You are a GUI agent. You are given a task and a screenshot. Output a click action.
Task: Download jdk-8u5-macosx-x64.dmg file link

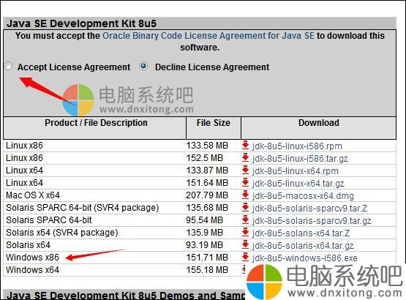pyautogui.click(x=303, y=196)
